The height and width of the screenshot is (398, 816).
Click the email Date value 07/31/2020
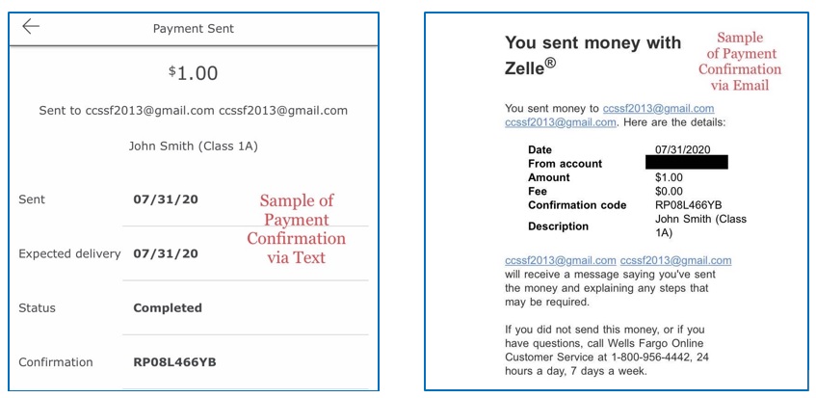pyautogui.click(x=682, y=149)
